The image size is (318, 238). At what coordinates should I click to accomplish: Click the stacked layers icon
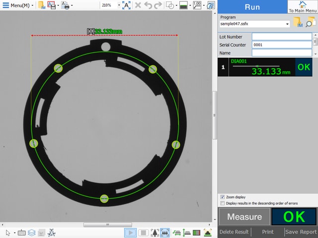(x=32, y=233)
